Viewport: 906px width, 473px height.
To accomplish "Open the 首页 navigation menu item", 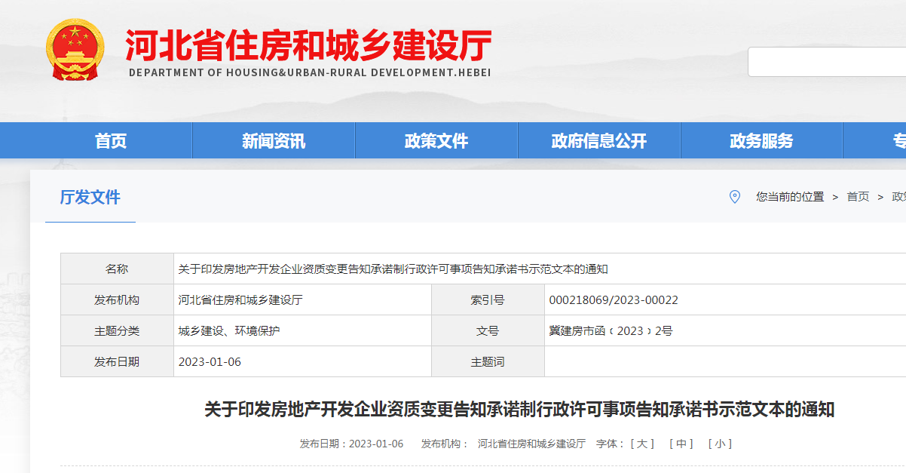I will pyautogui.click(x=111, y=141).
